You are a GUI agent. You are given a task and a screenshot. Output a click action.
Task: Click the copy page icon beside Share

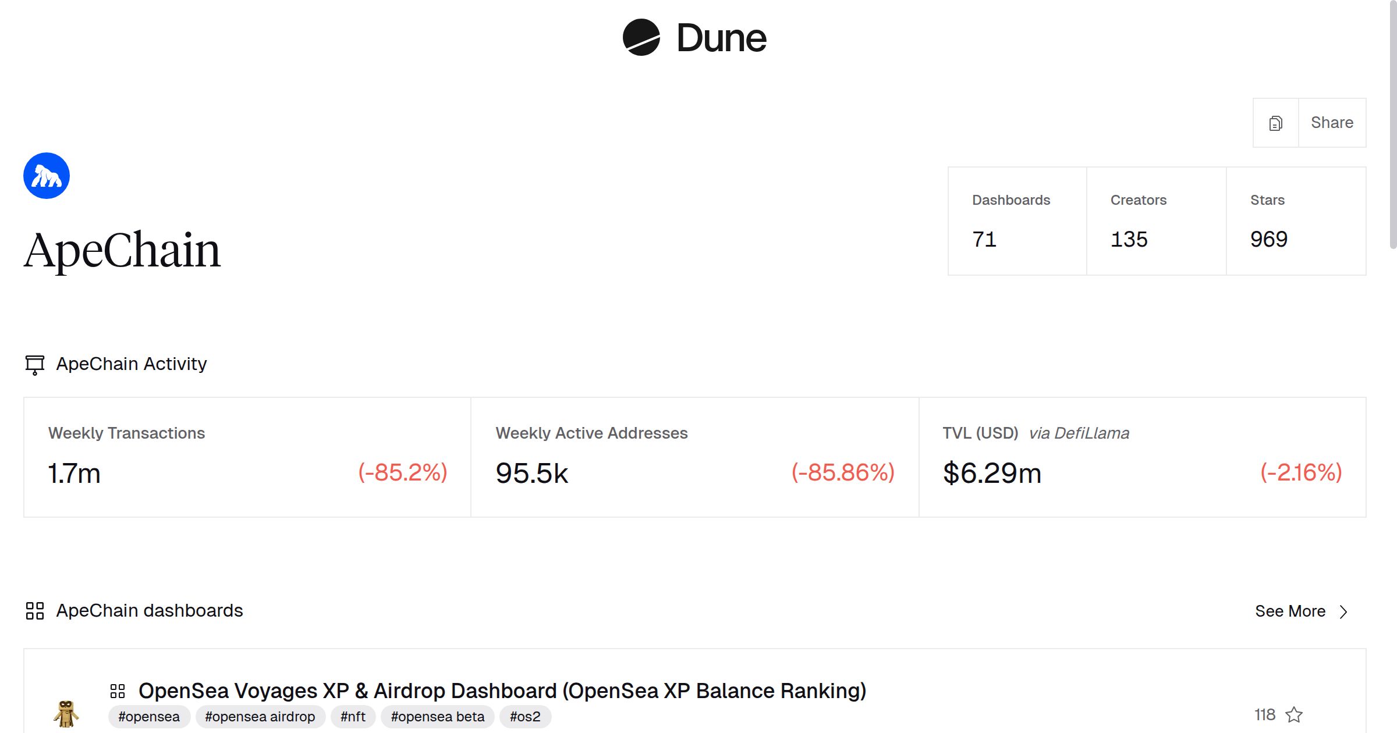(1275, 123)
